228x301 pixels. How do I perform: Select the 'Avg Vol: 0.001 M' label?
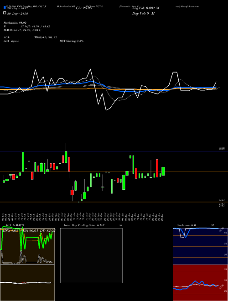point(145,8)
